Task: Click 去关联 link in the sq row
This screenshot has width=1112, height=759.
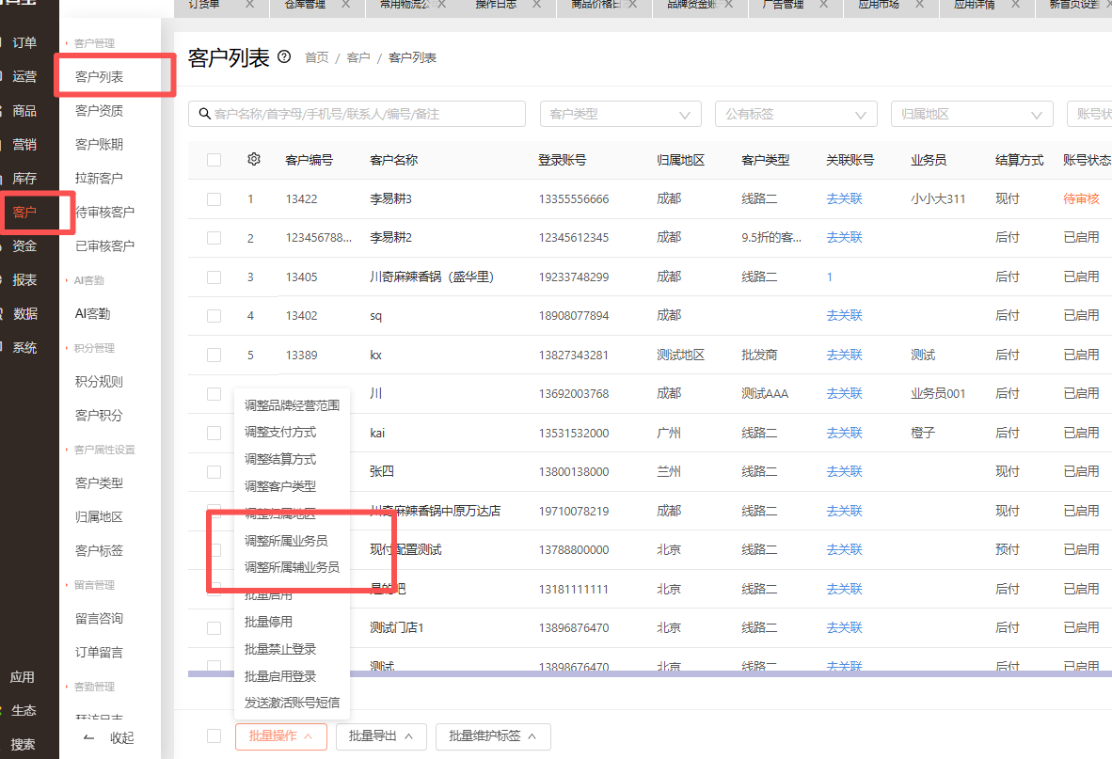Action: 844,315
